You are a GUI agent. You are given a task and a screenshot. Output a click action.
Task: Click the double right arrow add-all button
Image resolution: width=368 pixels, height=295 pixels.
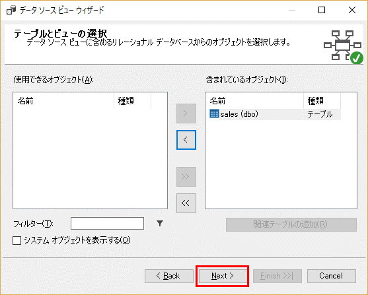coord(186,177)
